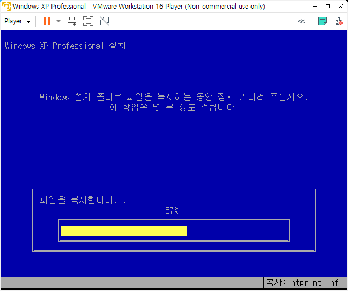
Task: Minimize the VMware Player window
Action: 314,6
